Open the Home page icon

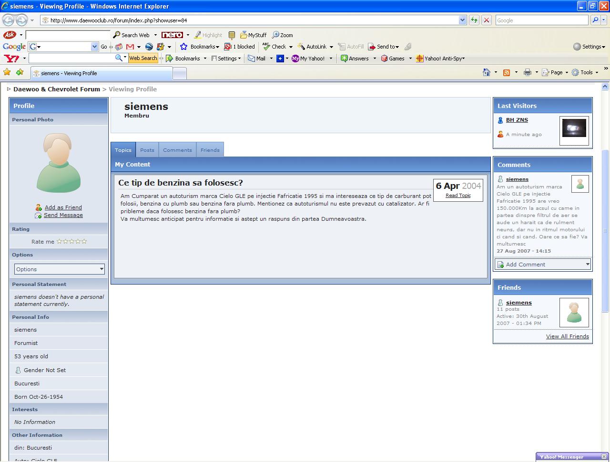point(487,72)
